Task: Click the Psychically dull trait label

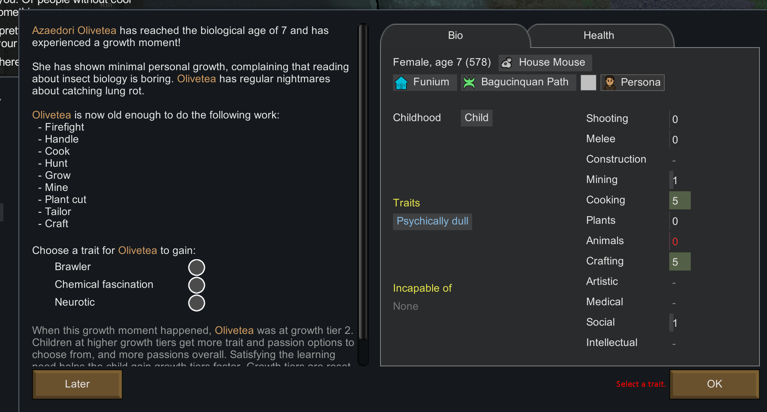Action: [x=432, y=221]
